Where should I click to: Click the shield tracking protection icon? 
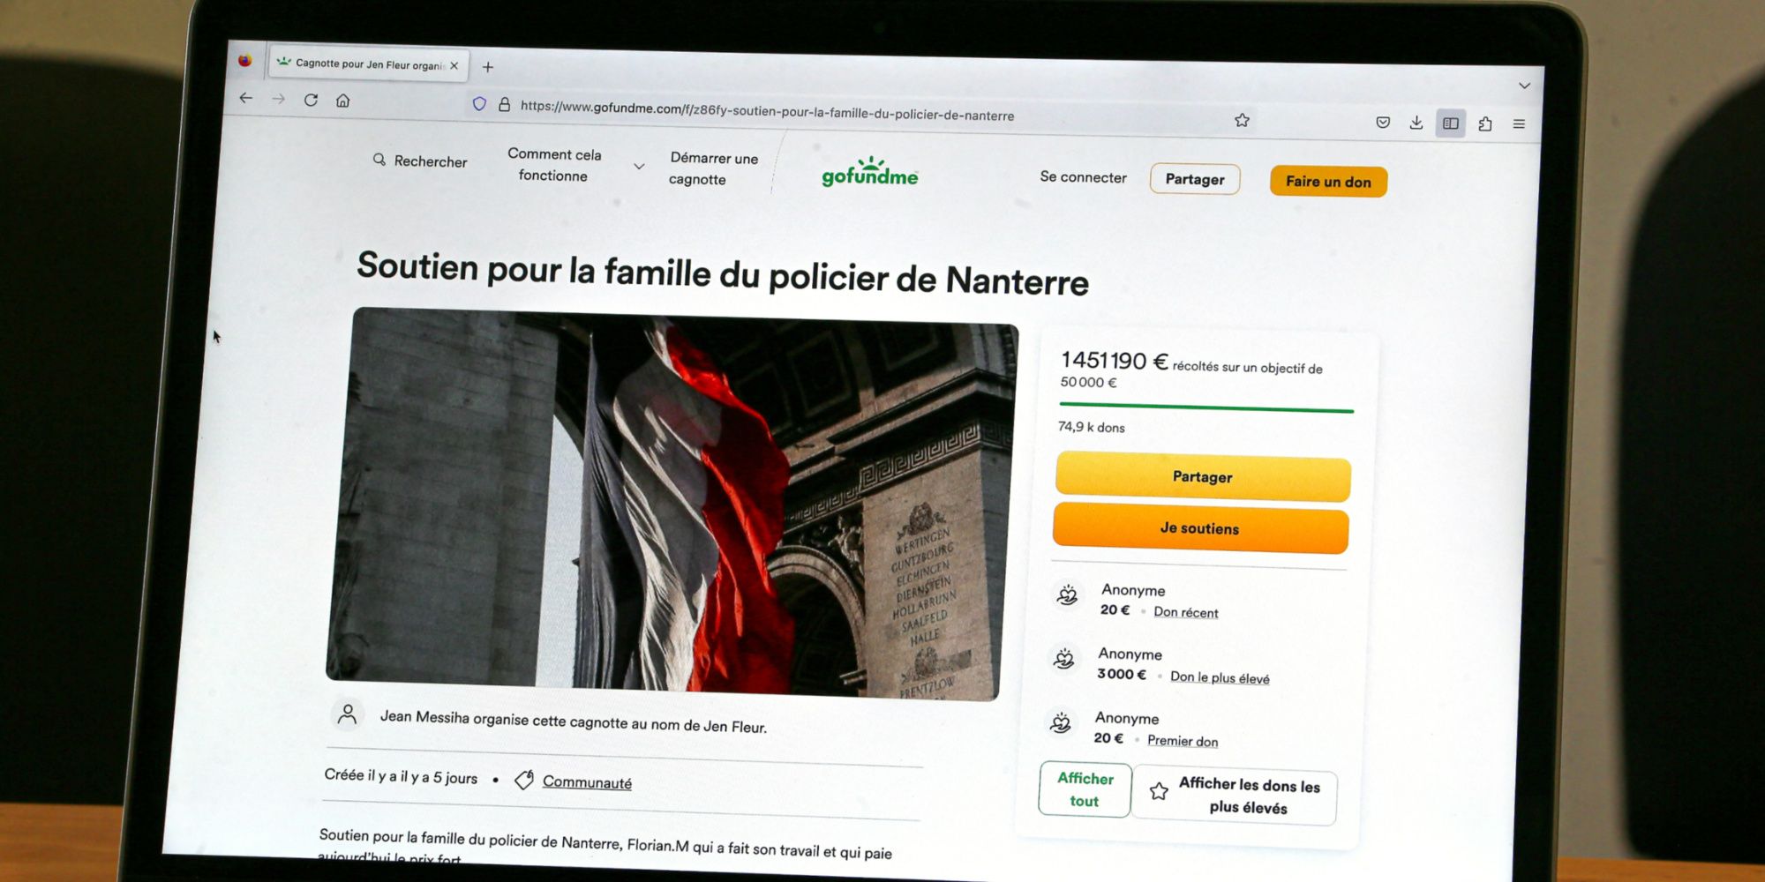pyautogui.click(x=479, y=103)
